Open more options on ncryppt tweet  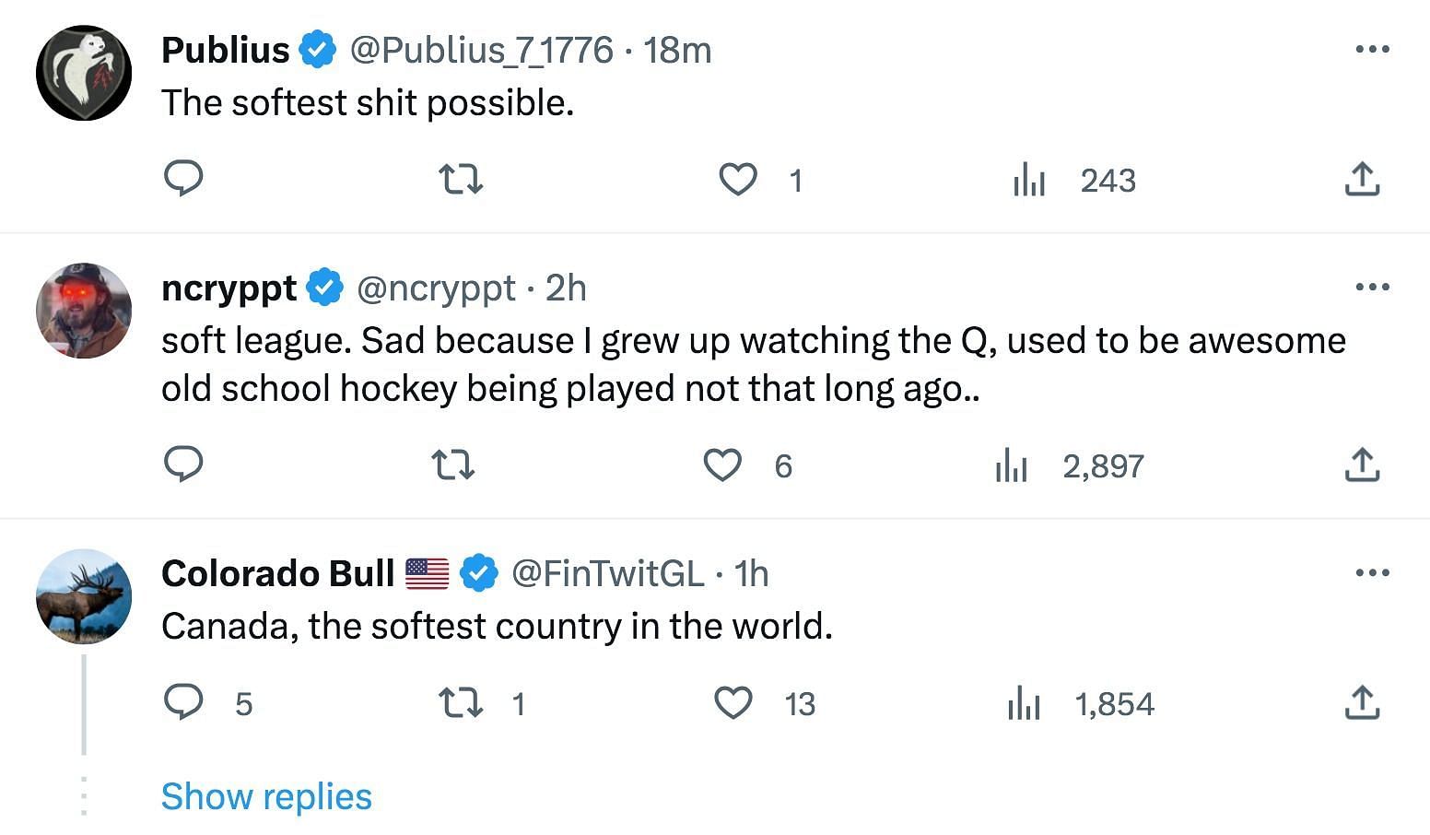pos(1372,288)
